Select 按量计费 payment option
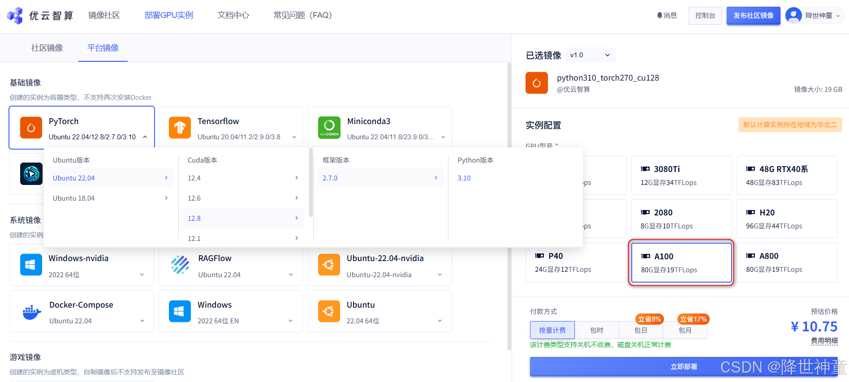Screen dimensions: 849x382 (x=552, y=330)
